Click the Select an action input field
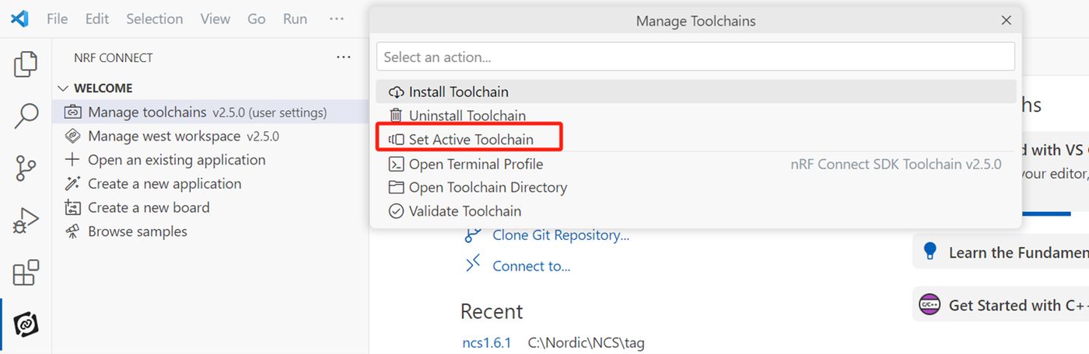This screenshot has width=1089, height=354. [x=695, y=57]
